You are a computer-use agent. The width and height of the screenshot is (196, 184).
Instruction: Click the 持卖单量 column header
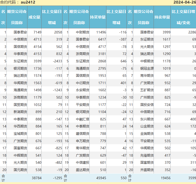coord(162,17)
